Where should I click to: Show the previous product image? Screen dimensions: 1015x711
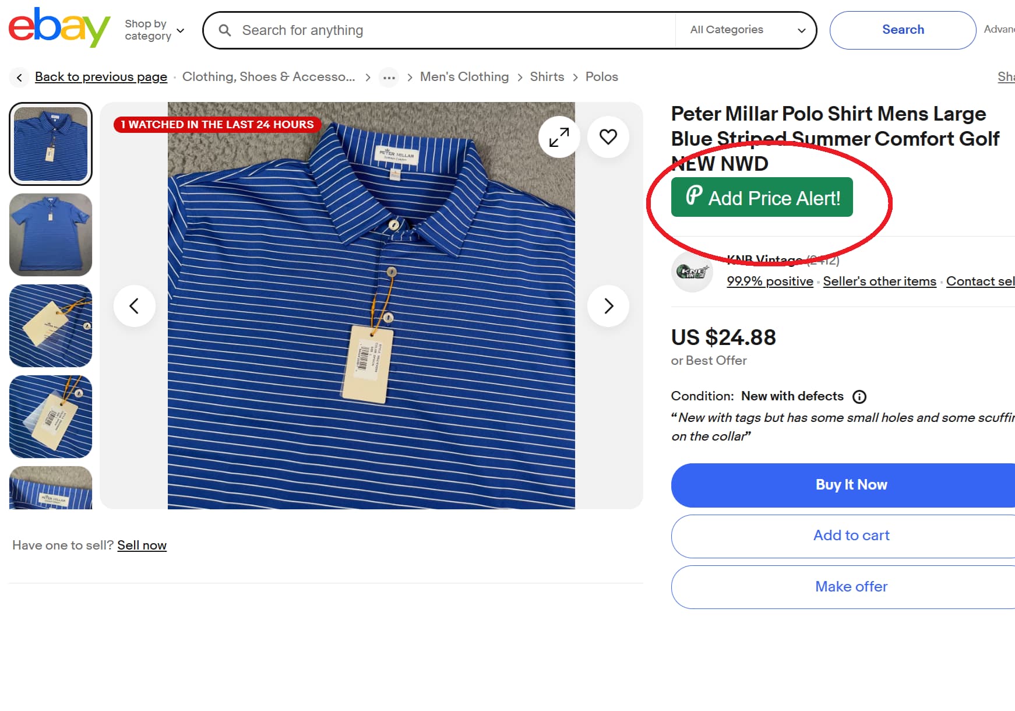click(x=135, y=305)
